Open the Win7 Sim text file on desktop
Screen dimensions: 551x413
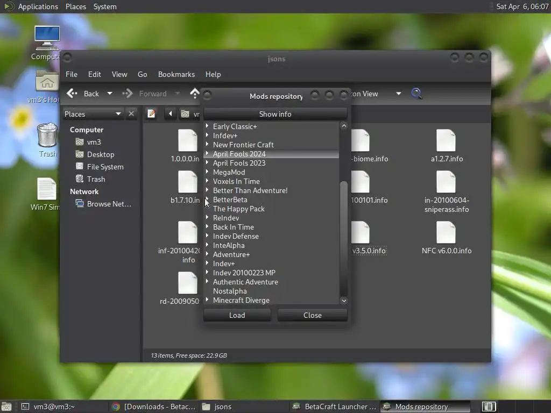coord(46,189)
